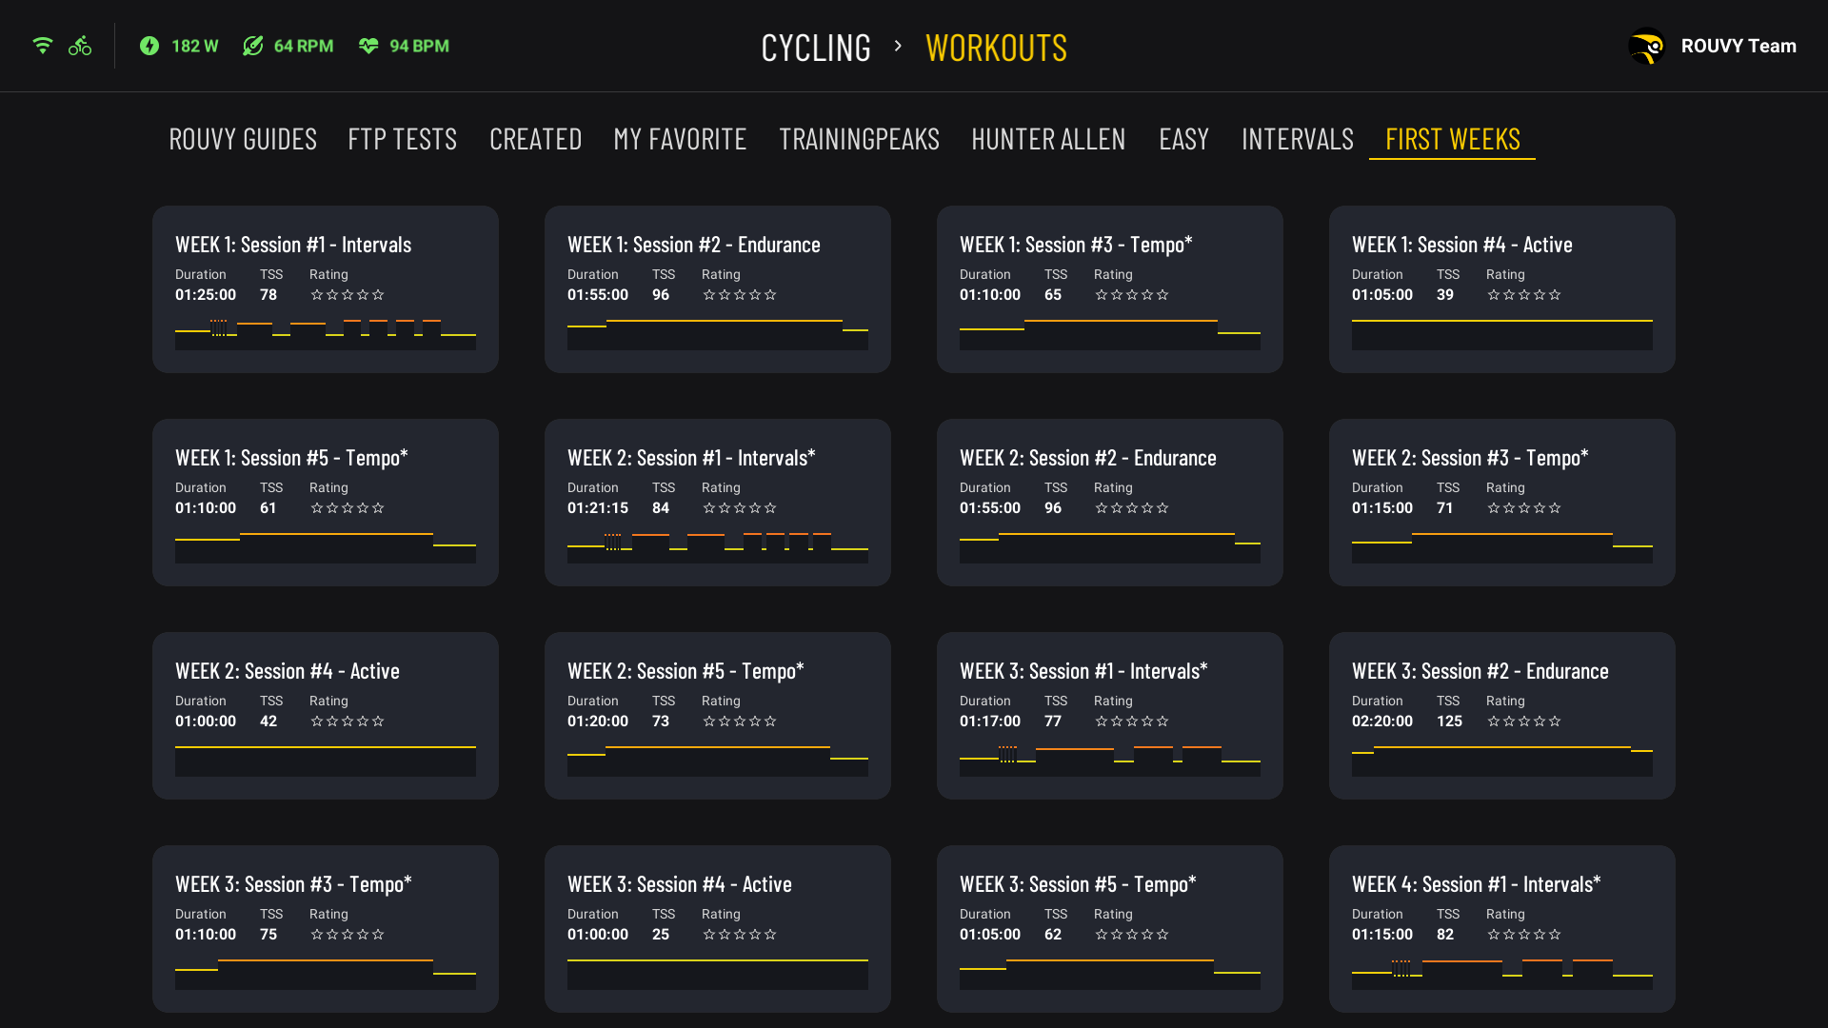Open WEEK 1 Session #2 Endurance workout
Image resolution: width=1828 pixels, height=1028 pixels.
coord(717,288)
